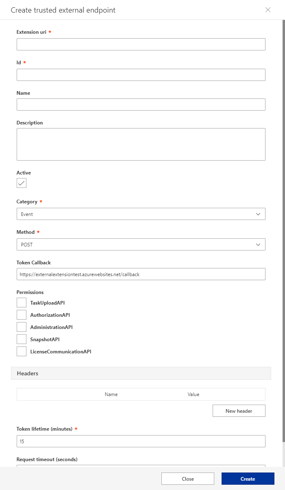Viewport: 285px width, 490px height.
Task: Click the Category dropdown chevron
Action: 258,214
